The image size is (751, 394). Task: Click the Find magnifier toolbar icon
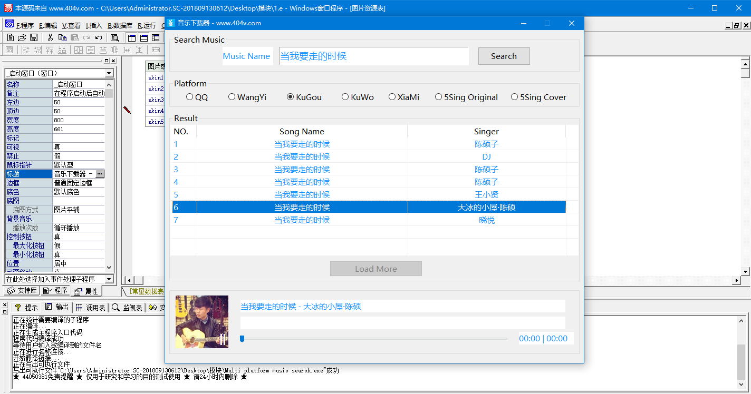[114, 37]
